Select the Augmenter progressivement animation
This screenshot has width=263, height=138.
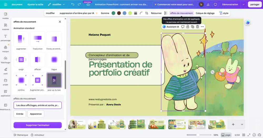point(38,80)
